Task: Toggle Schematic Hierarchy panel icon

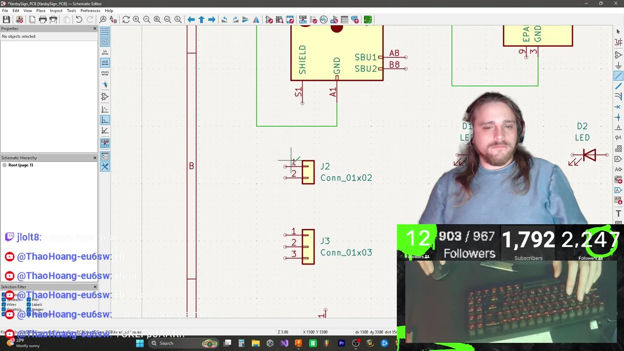Action: click(105, 156)
